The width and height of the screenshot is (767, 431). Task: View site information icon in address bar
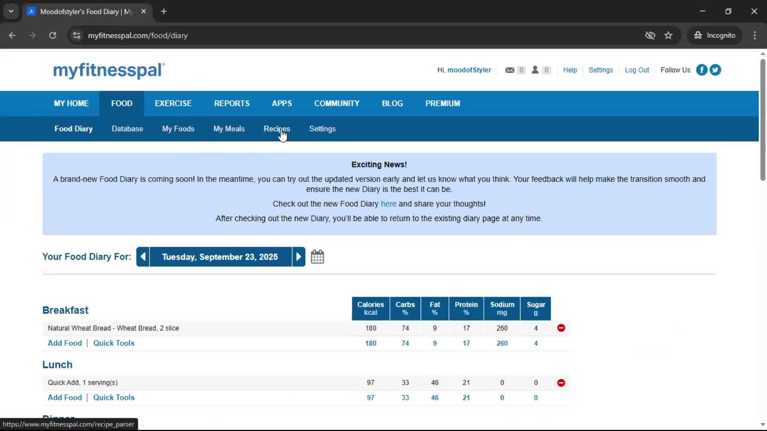[x=77, y=36]
